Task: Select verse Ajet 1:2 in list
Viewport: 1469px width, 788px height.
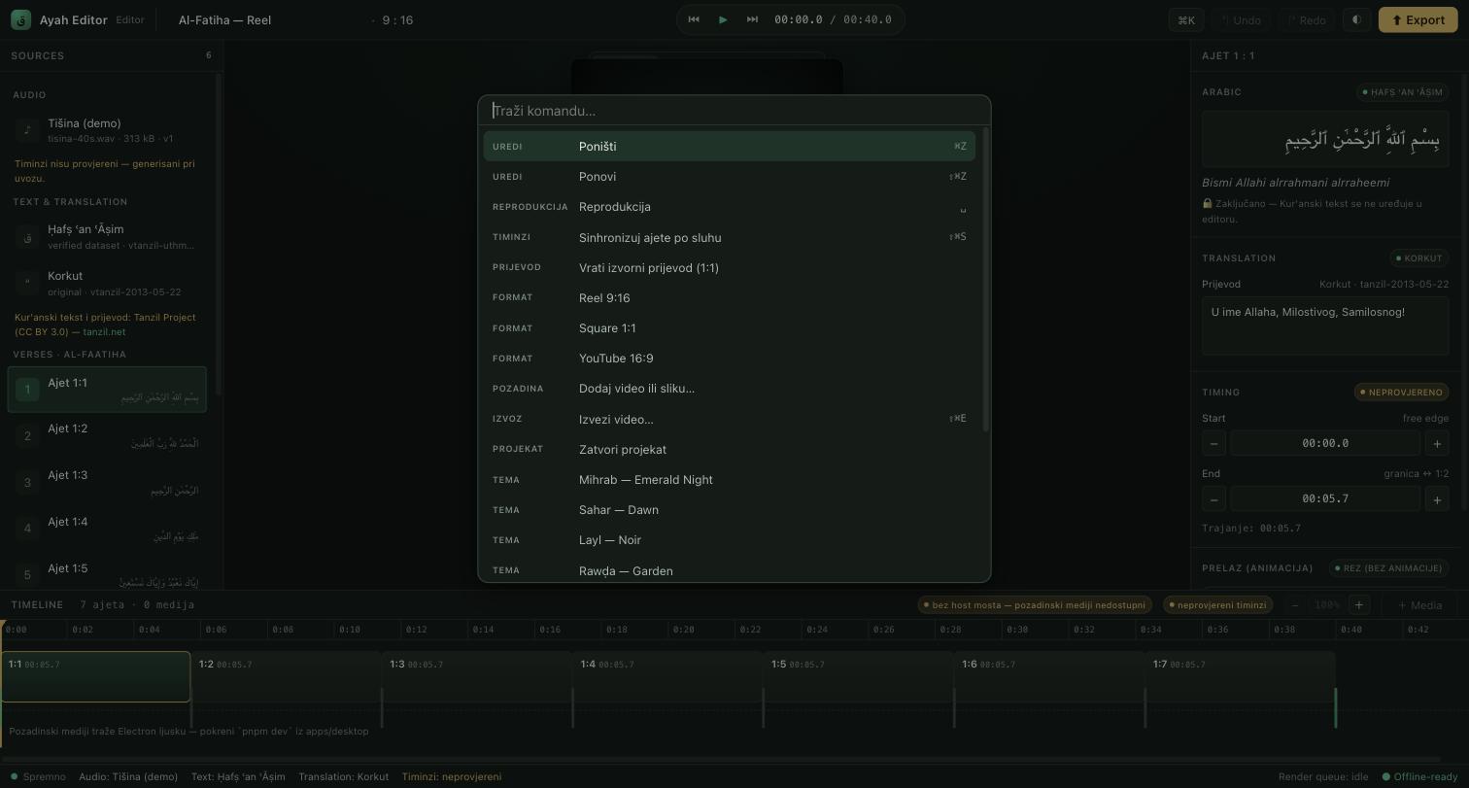Action: [107, 435]
